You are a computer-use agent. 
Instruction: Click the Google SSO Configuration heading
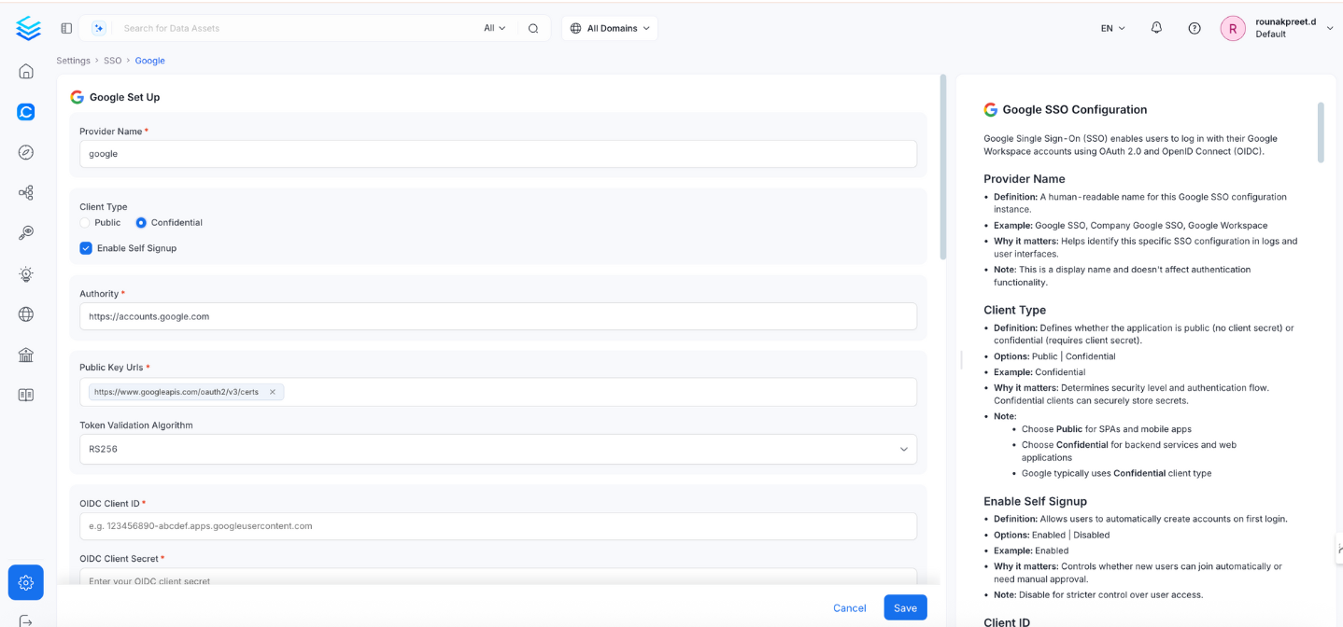pyautogui.click(x=1074, y=109)
